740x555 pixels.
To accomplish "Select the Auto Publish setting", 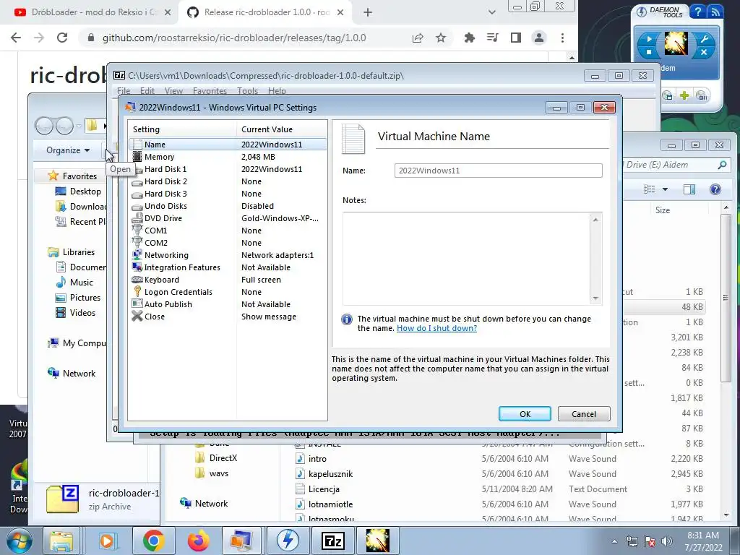I will click(x=228, y=304).
